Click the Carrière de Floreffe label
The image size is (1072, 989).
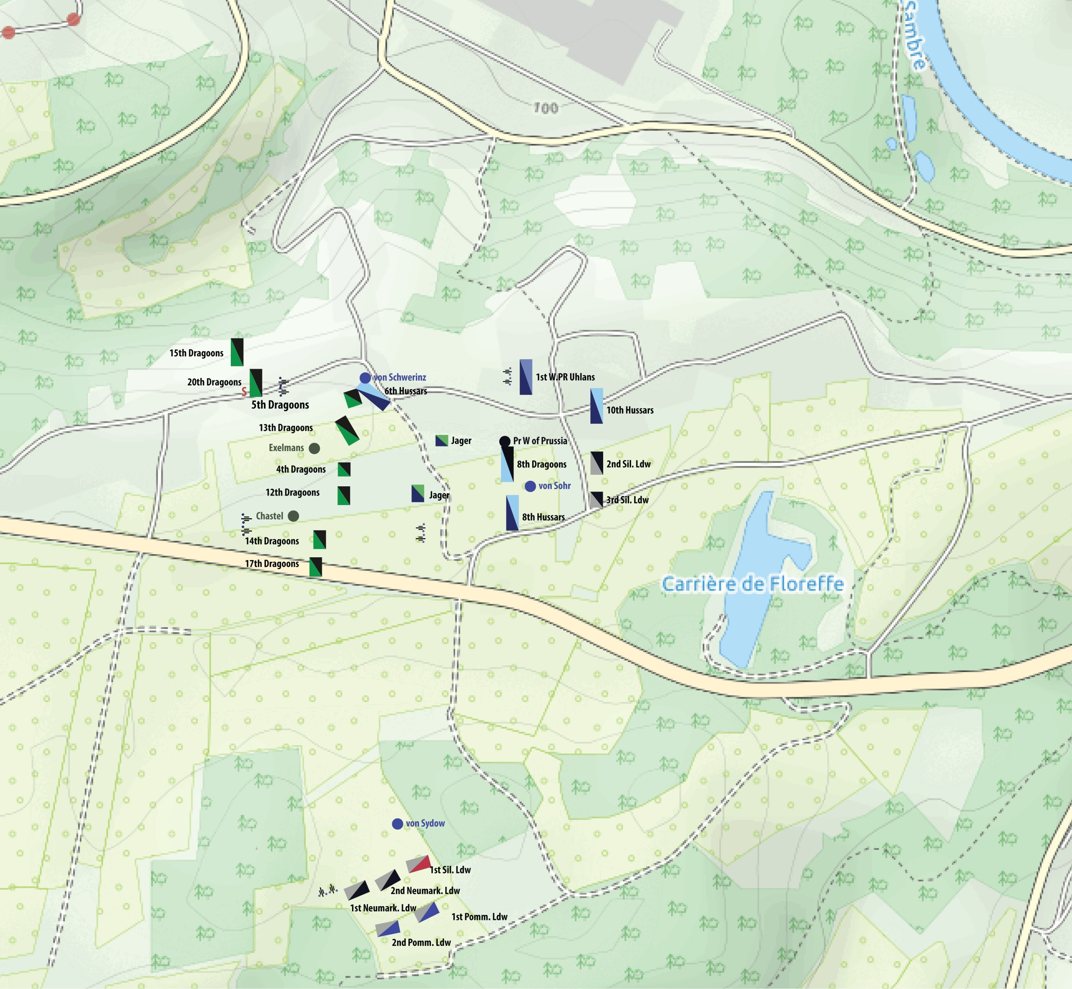click(752, 584)
